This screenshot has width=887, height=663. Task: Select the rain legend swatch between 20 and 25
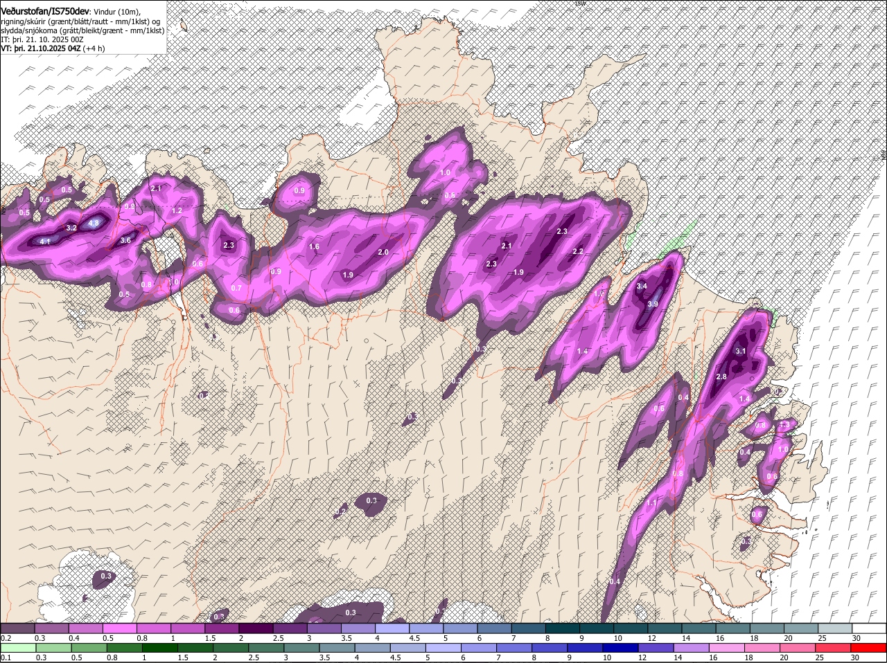(x=798, y=648)
